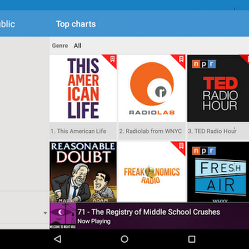Tap the Android Home navigation button
This screenshot has height=249, width=249.
point(124,239)
